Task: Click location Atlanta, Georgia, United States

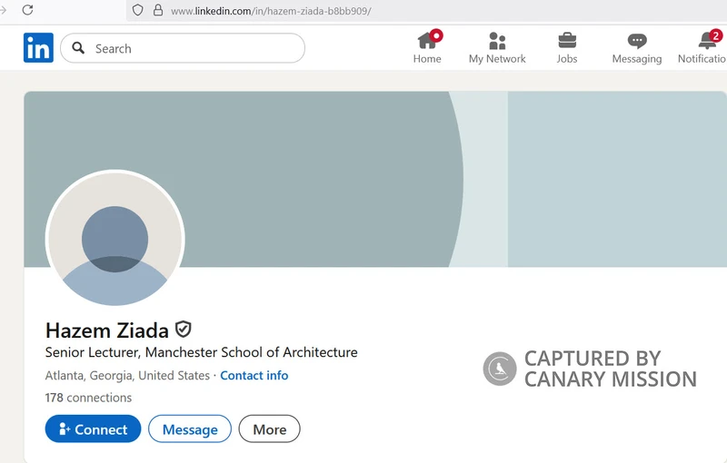Action: pyautogui.click(x=127, y=376)
